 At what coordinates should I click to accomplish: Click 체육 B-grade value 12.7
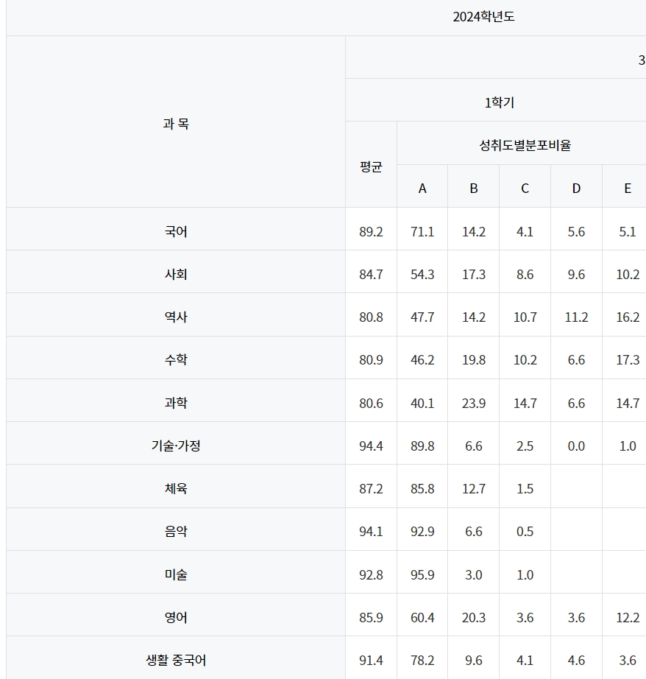[474, 489]
